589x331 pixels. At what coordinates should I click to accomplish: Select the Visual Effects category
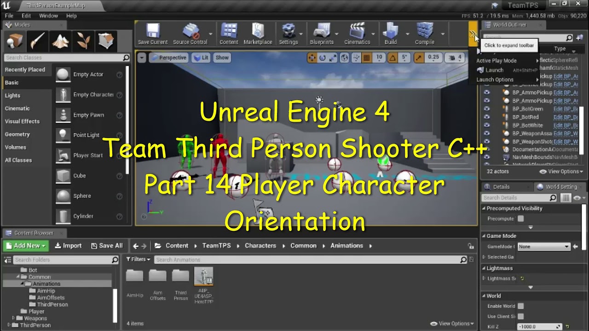[22, 121]
